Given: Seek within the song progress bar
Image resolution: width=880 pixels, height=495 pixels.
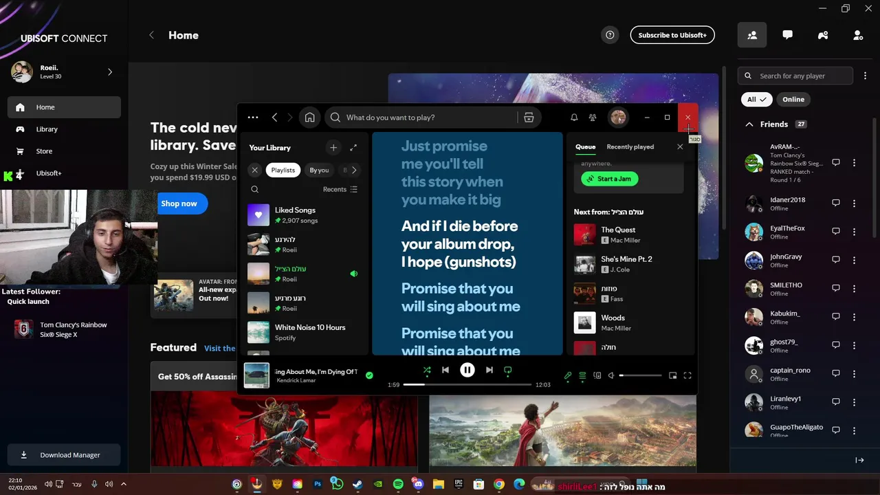Looking at the screenshot, I should 467,385.
